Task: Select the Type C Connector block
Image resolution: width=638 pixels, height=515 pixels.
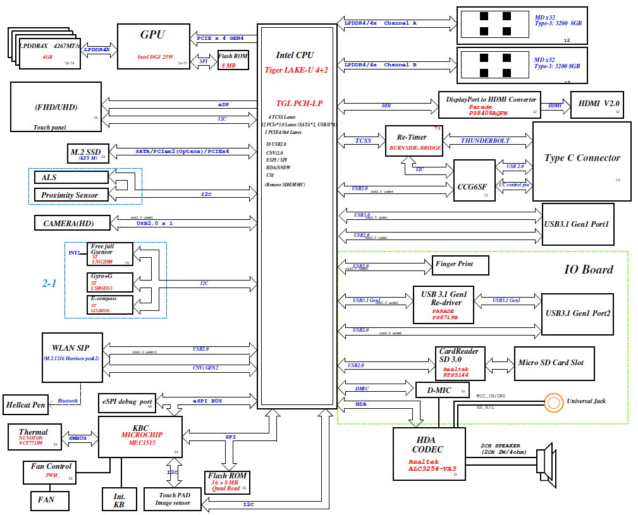Action: [x=582, y=162]
